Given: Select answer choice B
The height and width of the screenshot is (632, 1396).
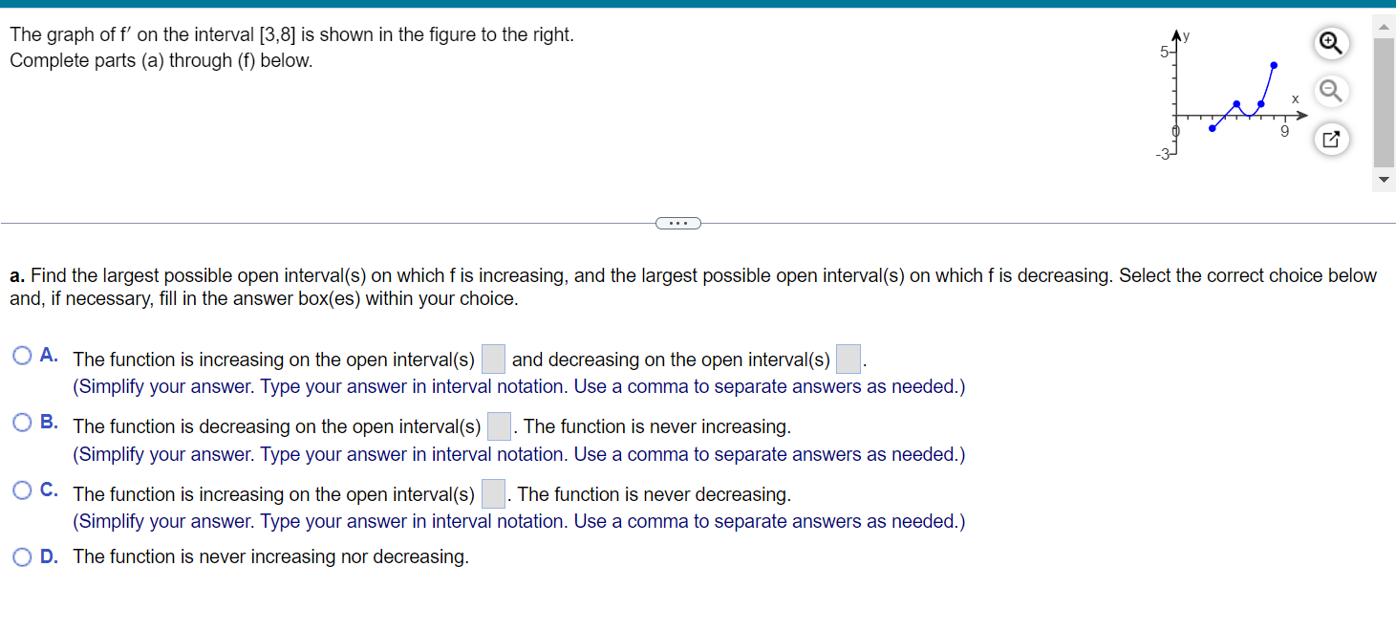Looking at the screenshot, I should click(x=21, y=422).
